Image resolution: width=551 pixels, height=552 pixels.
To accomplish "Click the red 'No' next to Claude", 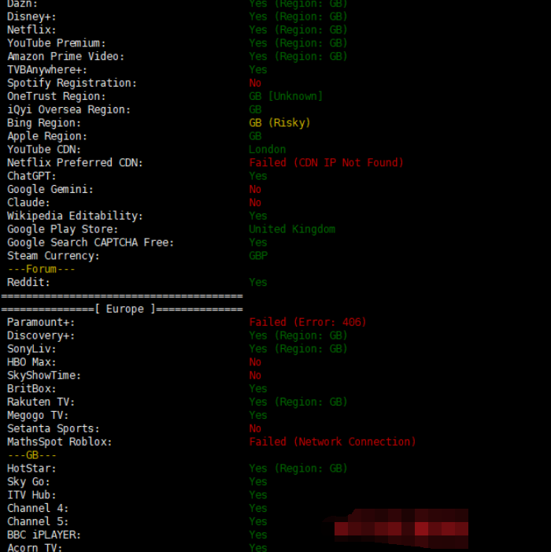I will click(x=255, y=202).
